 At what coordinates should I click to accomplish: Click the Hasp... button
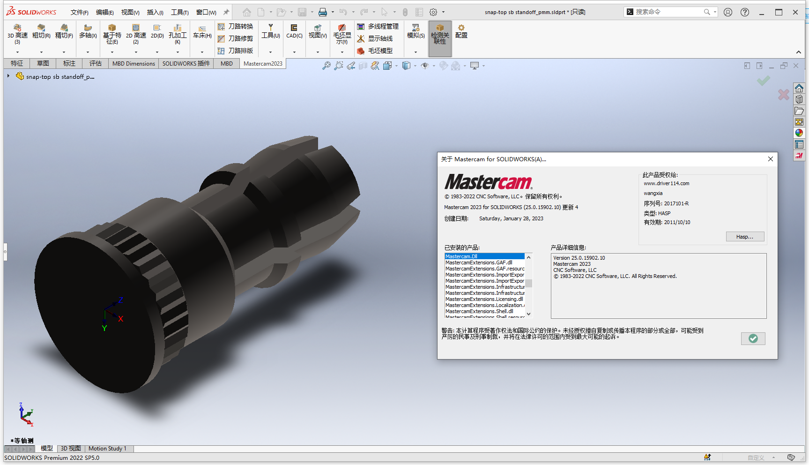pos(745,237)
